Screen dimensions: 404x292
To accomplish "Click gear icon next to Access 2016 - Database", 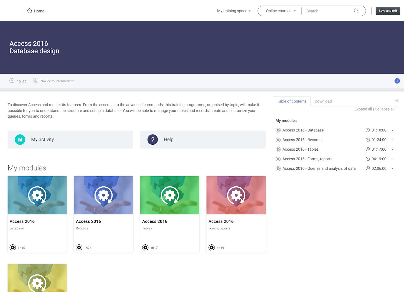I will [x=278, y=130].
